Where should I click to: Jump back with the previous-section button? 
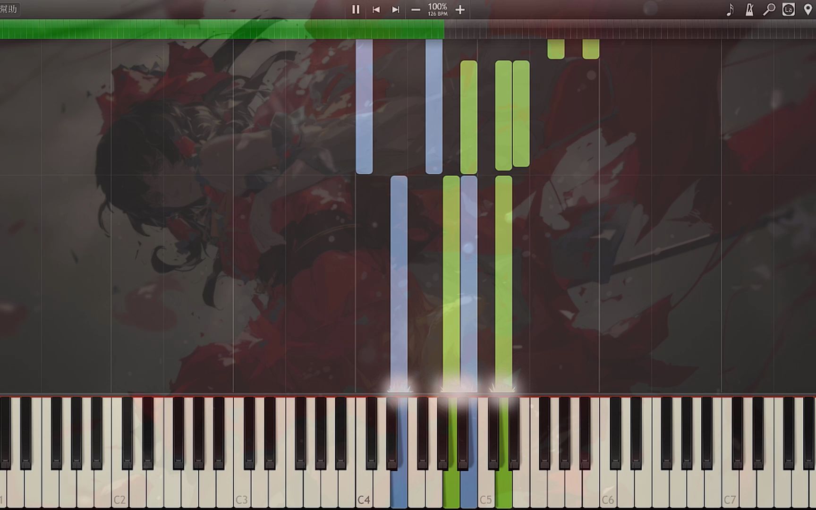click(376, 9)
